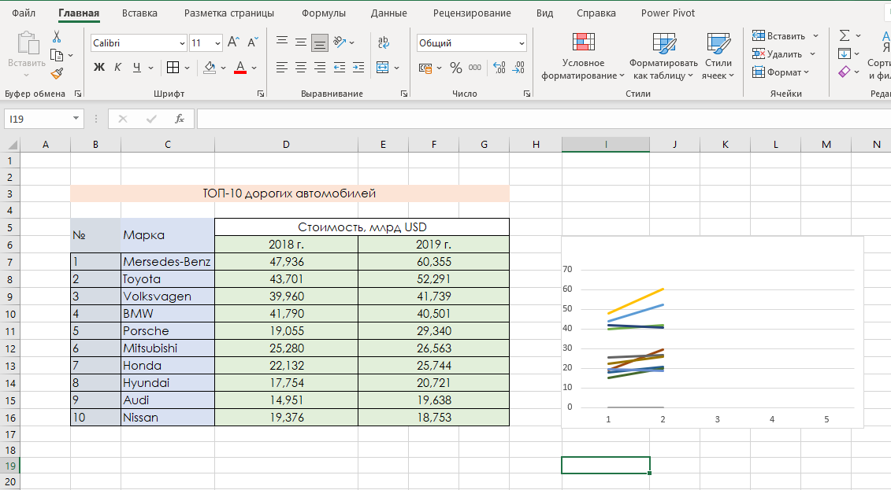Click the Select All corner triangle

(x=11, y=145)
